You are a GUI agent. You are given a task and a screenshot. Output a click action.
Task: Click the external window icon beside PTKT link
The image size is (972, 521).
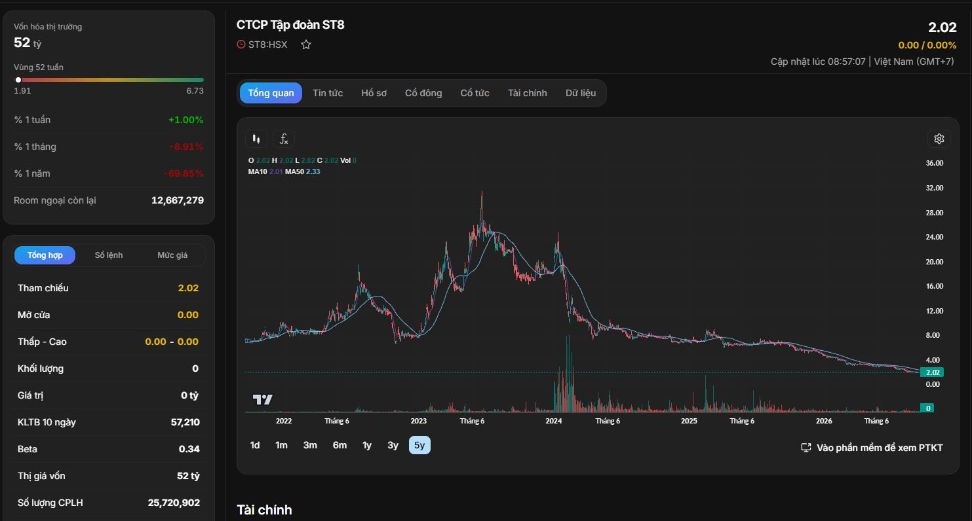(806, 448)
